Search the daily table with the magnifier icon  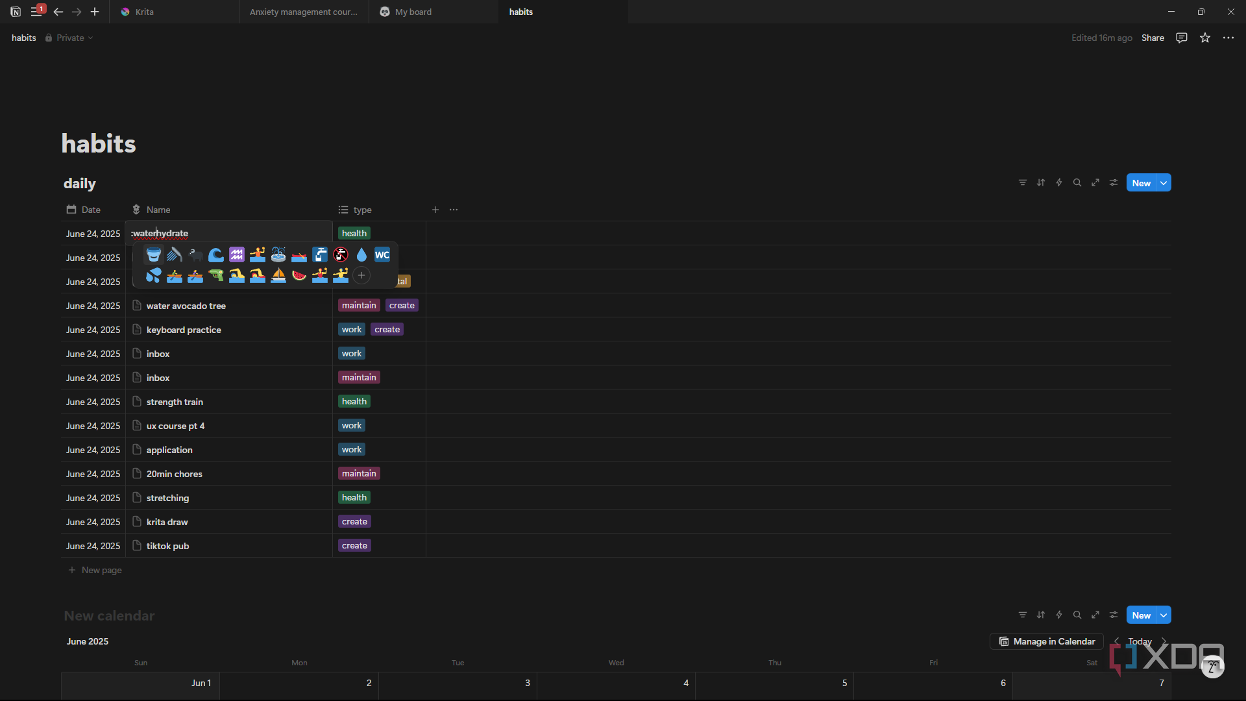coord(1077,183)
